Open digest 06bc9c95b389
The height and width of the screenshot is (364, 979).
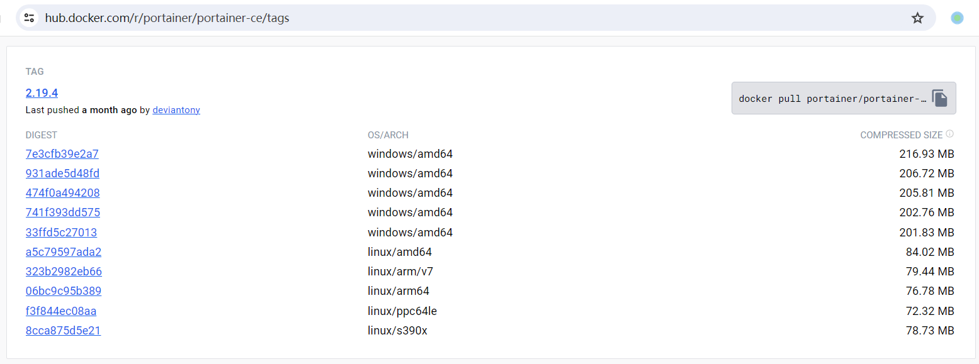(63, 290)
